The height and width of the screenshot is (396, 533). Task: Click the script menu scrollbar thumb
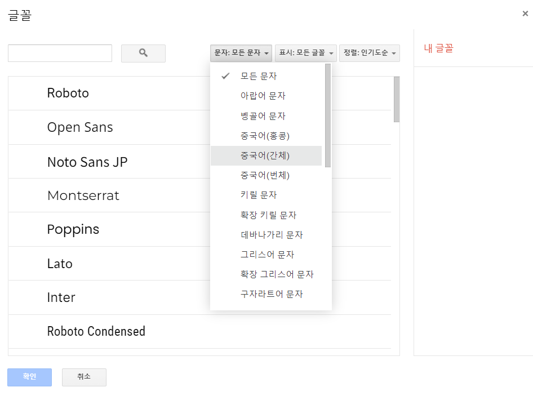tap(328, 115)
